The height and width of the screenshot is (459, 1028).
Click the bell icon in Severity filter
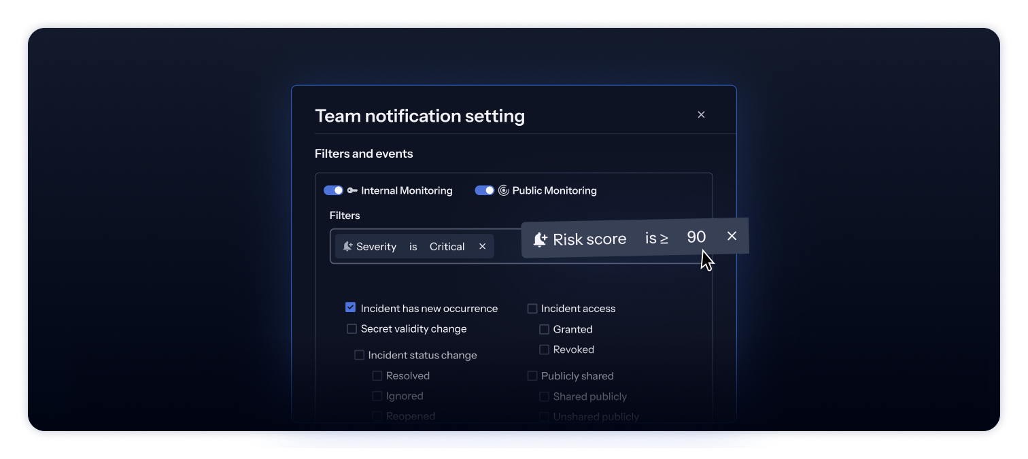click(347, 246)
